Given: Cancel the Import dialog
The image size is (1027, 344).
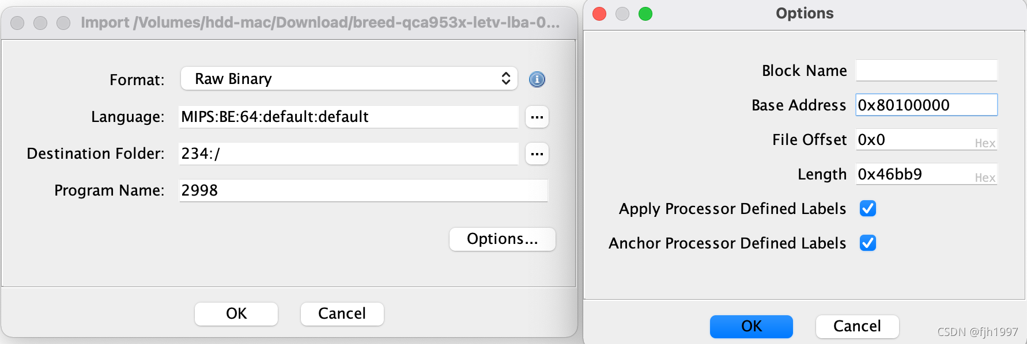Looking at the screenshot, I should [342, 314].
